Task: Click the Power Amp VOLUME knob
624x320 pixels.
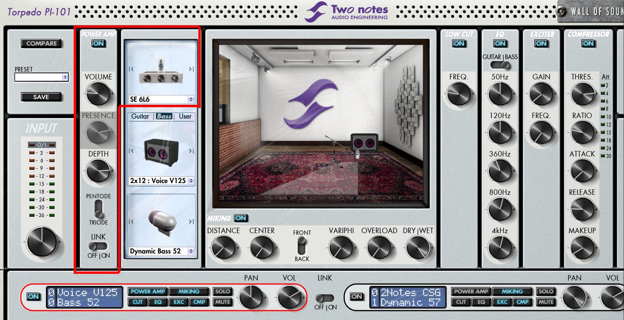Action: [x=98, y=94]
